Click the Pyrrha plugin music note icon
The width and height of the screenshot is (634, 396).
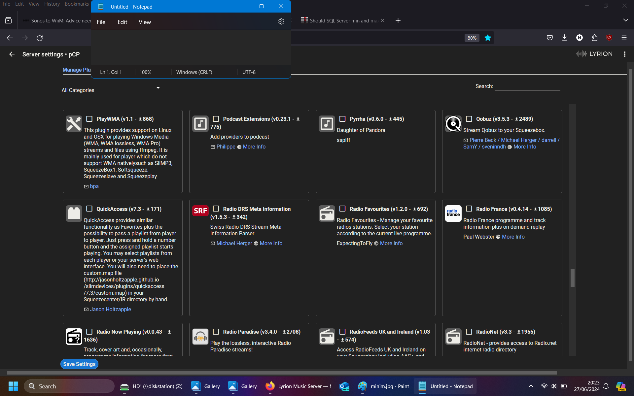[x=327, y=124]
